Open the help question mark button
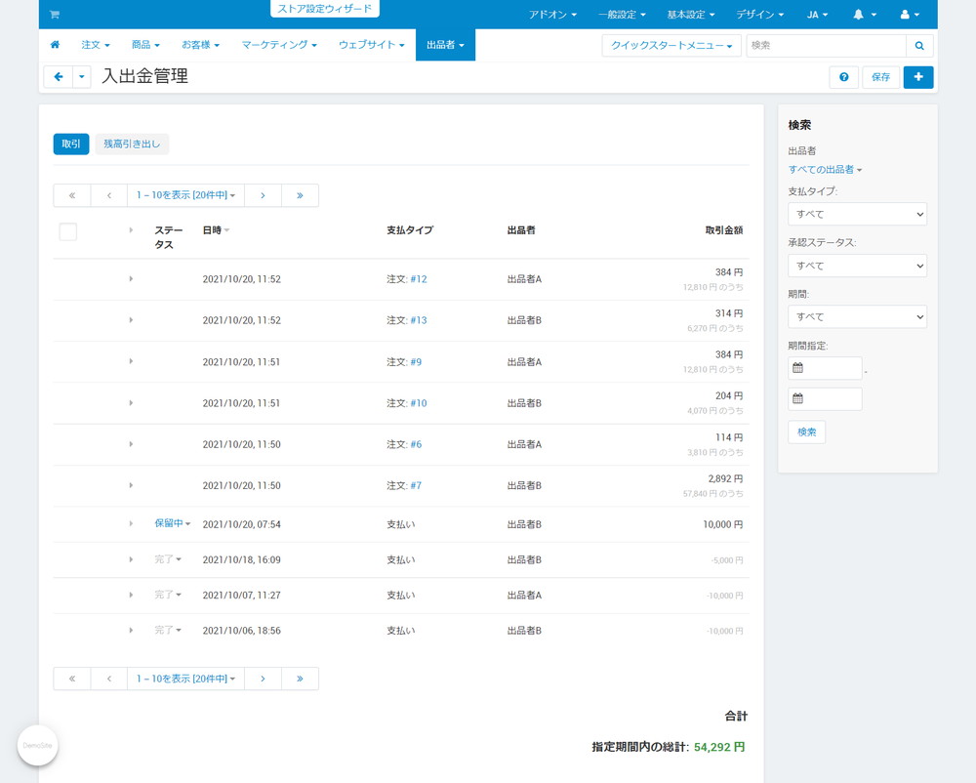 [844, 77]
